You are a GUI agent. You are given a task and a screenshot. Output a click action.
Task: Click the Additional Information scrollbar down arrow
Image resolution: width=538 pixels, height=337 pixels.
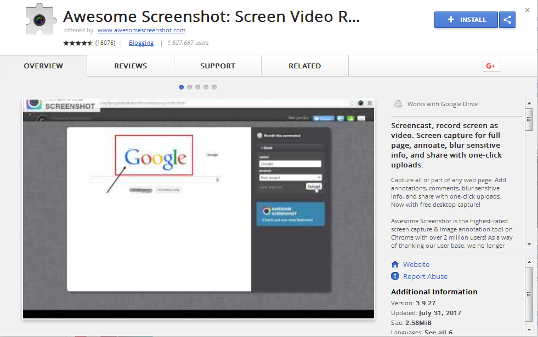click(529, 329)
